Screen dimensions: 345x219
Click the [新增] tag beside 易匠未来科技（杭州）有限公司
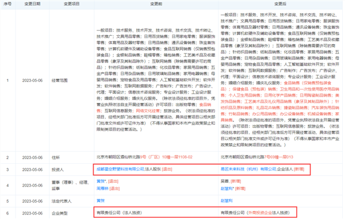coord(299,169)
